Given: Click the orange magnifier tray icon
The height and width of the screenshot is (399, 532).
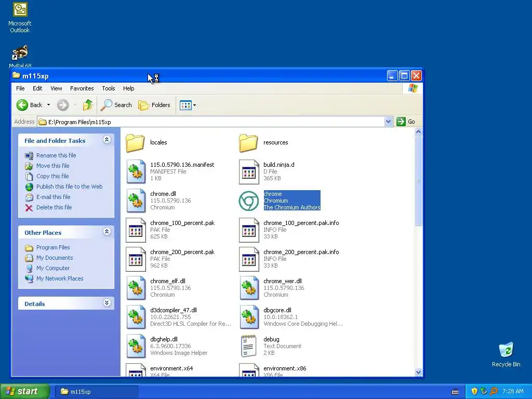Looking at the screenshot, I should click(x=494, y=391).
